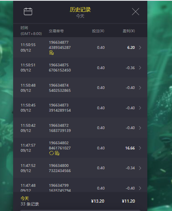Click transaction number 196634802 8461761027
Screen dimensions: 172x211
pyautogui.click(x=60, y=145)
